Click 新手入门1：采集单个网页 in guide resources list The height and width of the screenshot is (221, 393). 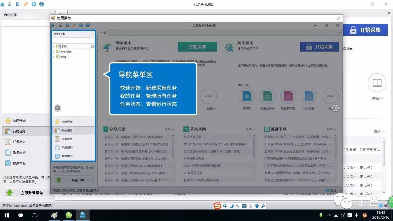tap(133, 137)
